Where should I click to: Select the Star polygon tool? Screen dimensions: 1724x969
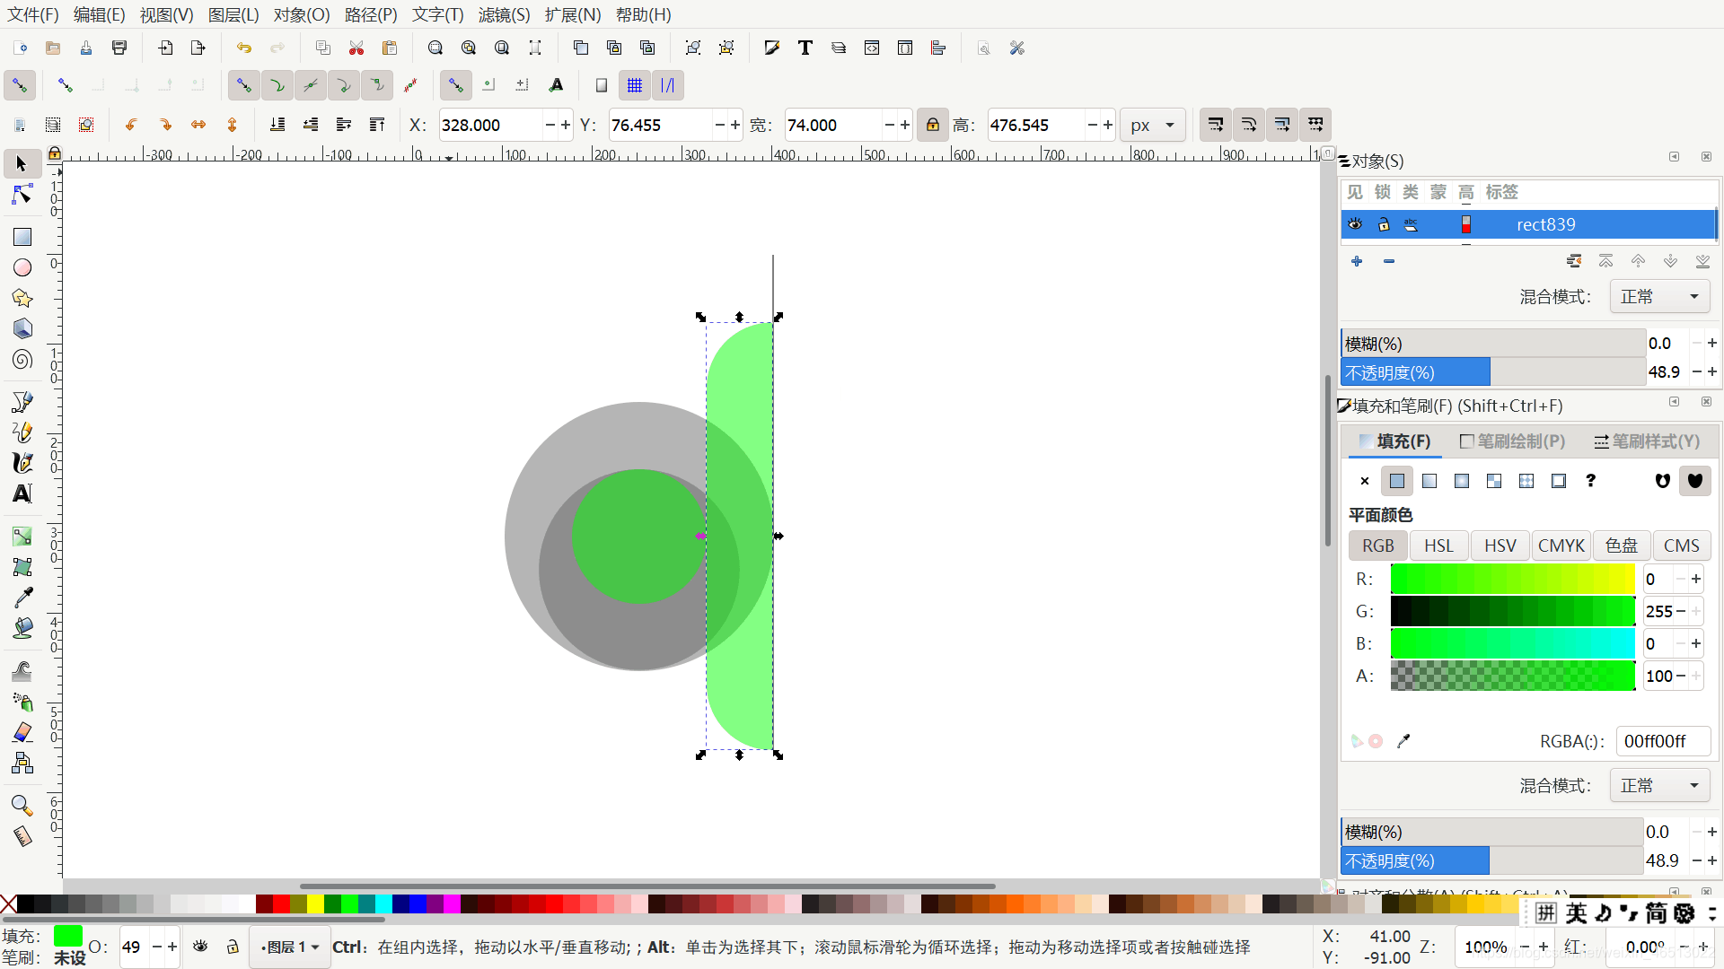[22, 298]
